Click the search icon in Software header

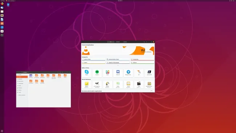point(144,42)
